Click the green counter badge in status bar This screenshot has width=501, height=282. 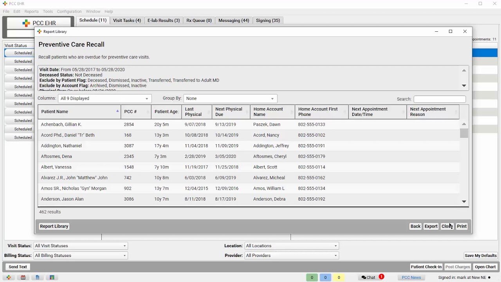(312, 277)
